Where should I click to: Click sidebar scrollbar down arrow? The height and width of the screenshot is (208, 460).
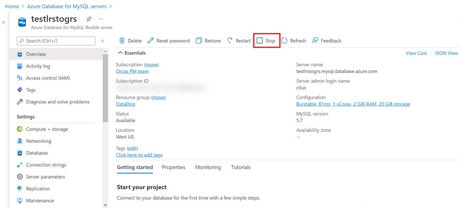(x=105, y=205)
